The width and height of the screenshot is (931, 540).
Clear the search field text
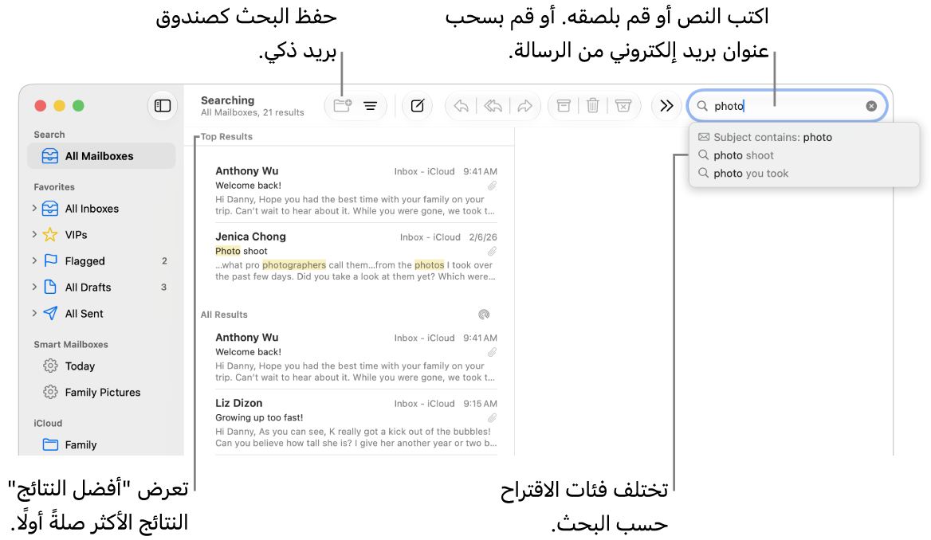(871, 106)
